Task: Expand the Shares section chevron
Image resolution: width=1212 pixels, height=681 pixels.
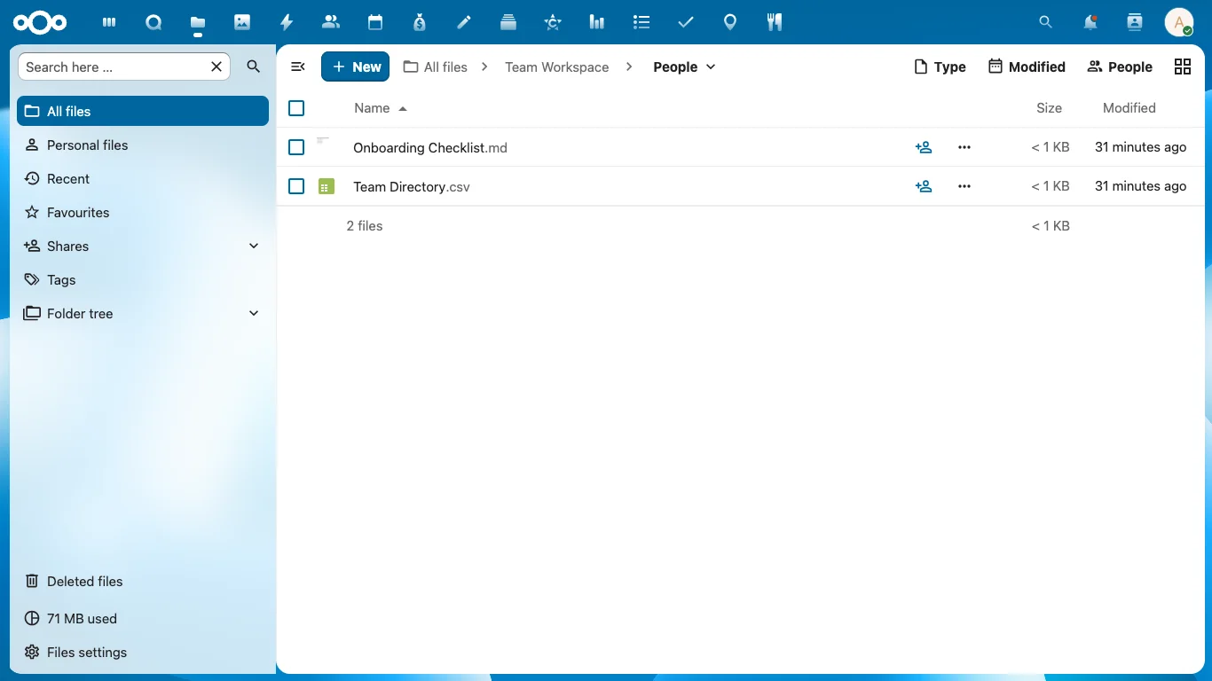Action: click(x=254, y=246)
